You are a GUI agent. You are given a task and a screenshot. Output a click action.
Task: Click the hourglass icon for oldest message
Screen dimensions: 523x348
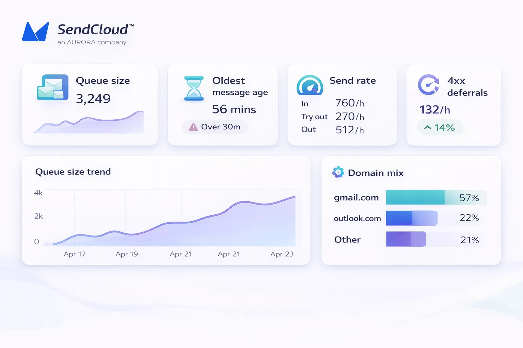tap(194, 88)
